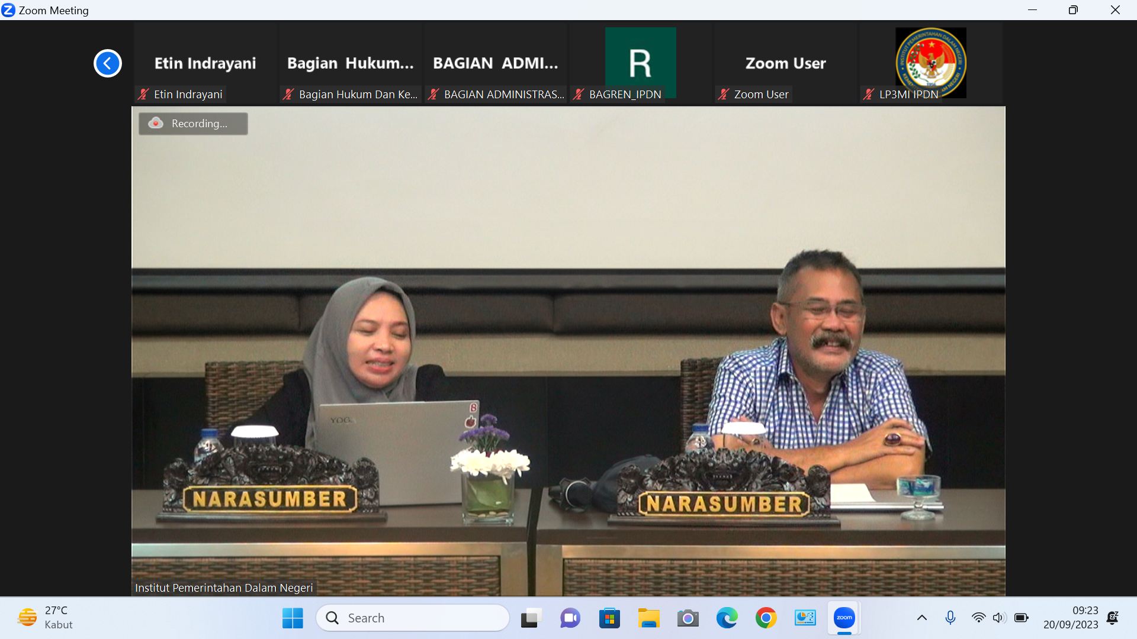The height and width of the screenshot is (639, 1137).
Task: Click the Recording... indicator
Action: click(x=193, y=124)
